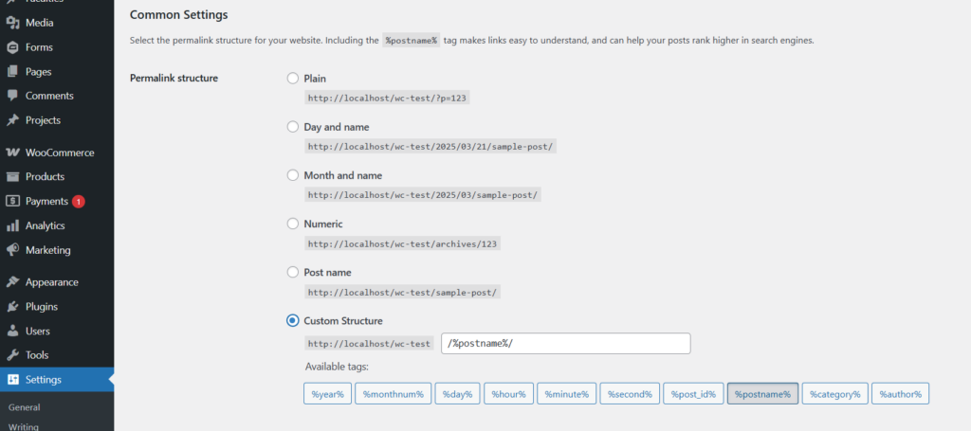Select the Post name radio button

[x=293, y=273]
